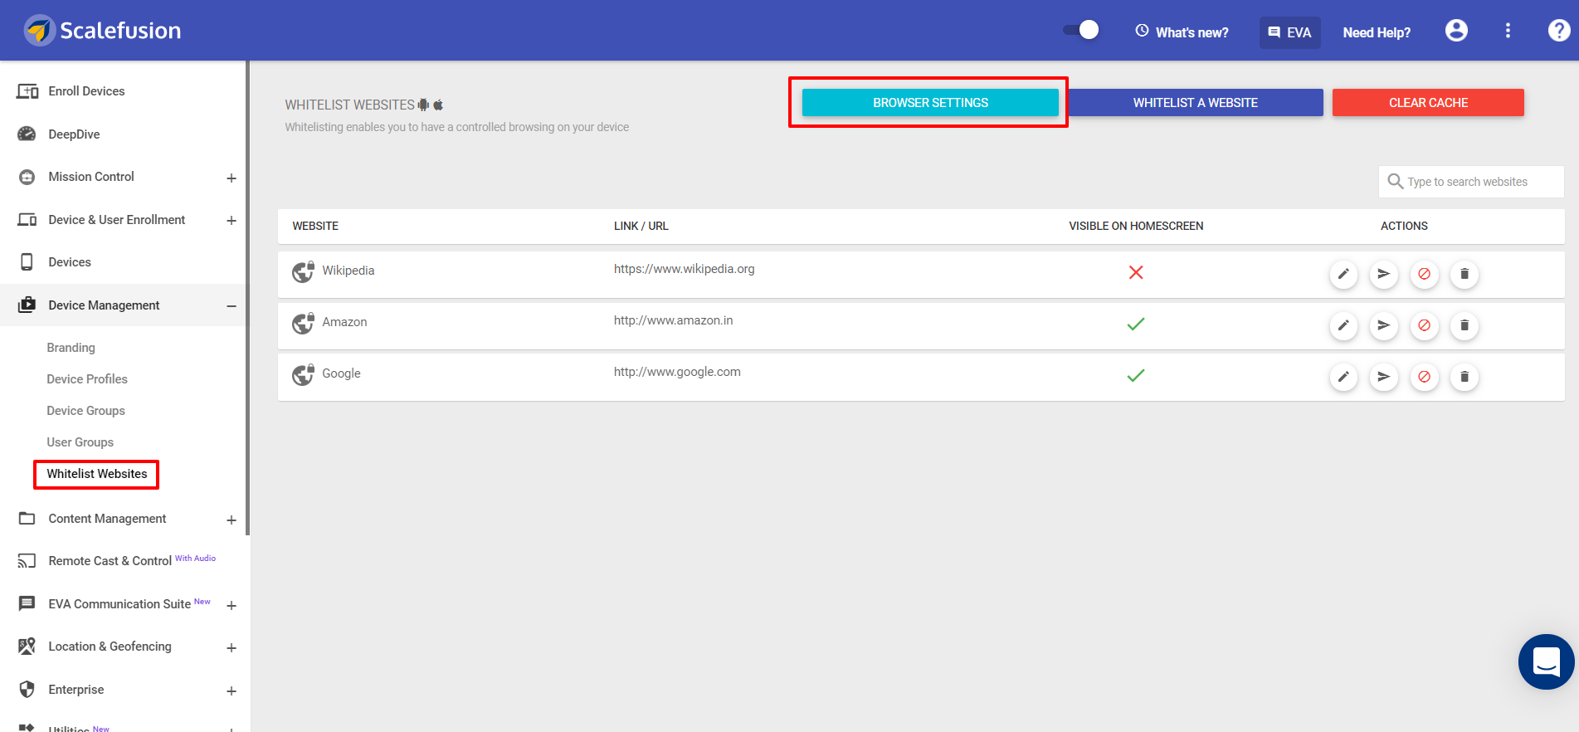Viewport: 1579px width, 732px height.
Task: Publish Amazon with the send icon
Action: (1383, 325)
